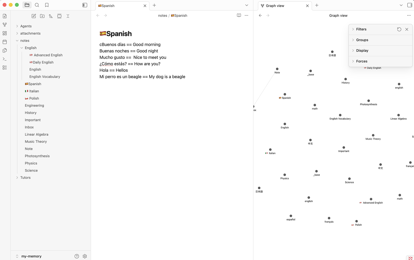
Task: Collapse all folders icon
Action: (68, 16)
